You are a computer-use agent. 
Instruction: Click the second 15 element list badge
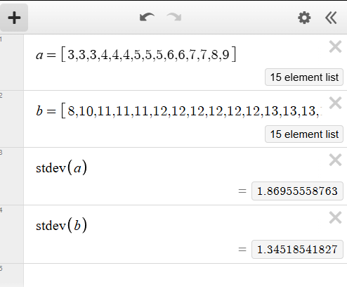tap(304, 134)
